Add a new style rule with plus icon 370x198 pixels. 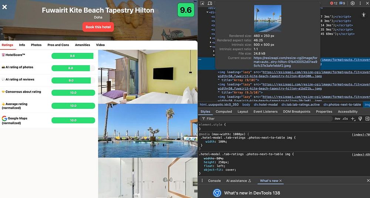pyautogui.click(x=353, y=119)
